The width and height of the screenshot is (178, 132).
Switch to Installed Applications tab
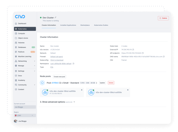coord(68,25)
